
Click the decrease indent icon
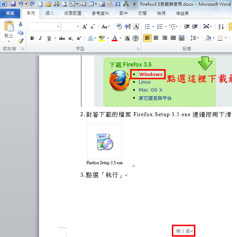click(x=187, y=27)
